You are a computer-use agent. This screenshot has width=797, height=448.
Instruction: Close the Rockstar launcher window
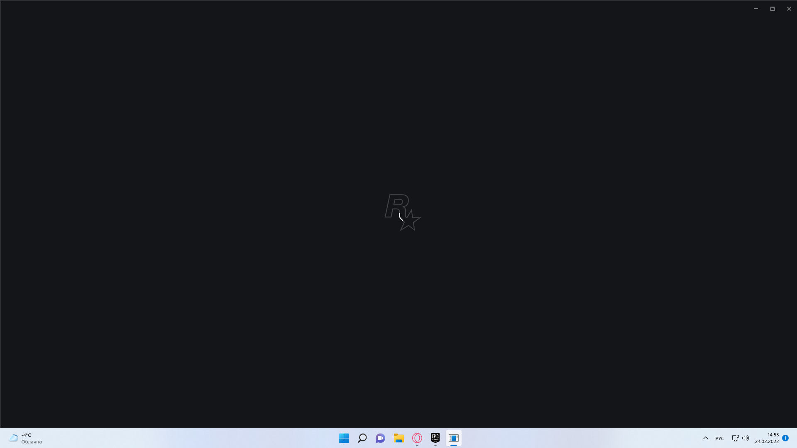tap(789, 9)
